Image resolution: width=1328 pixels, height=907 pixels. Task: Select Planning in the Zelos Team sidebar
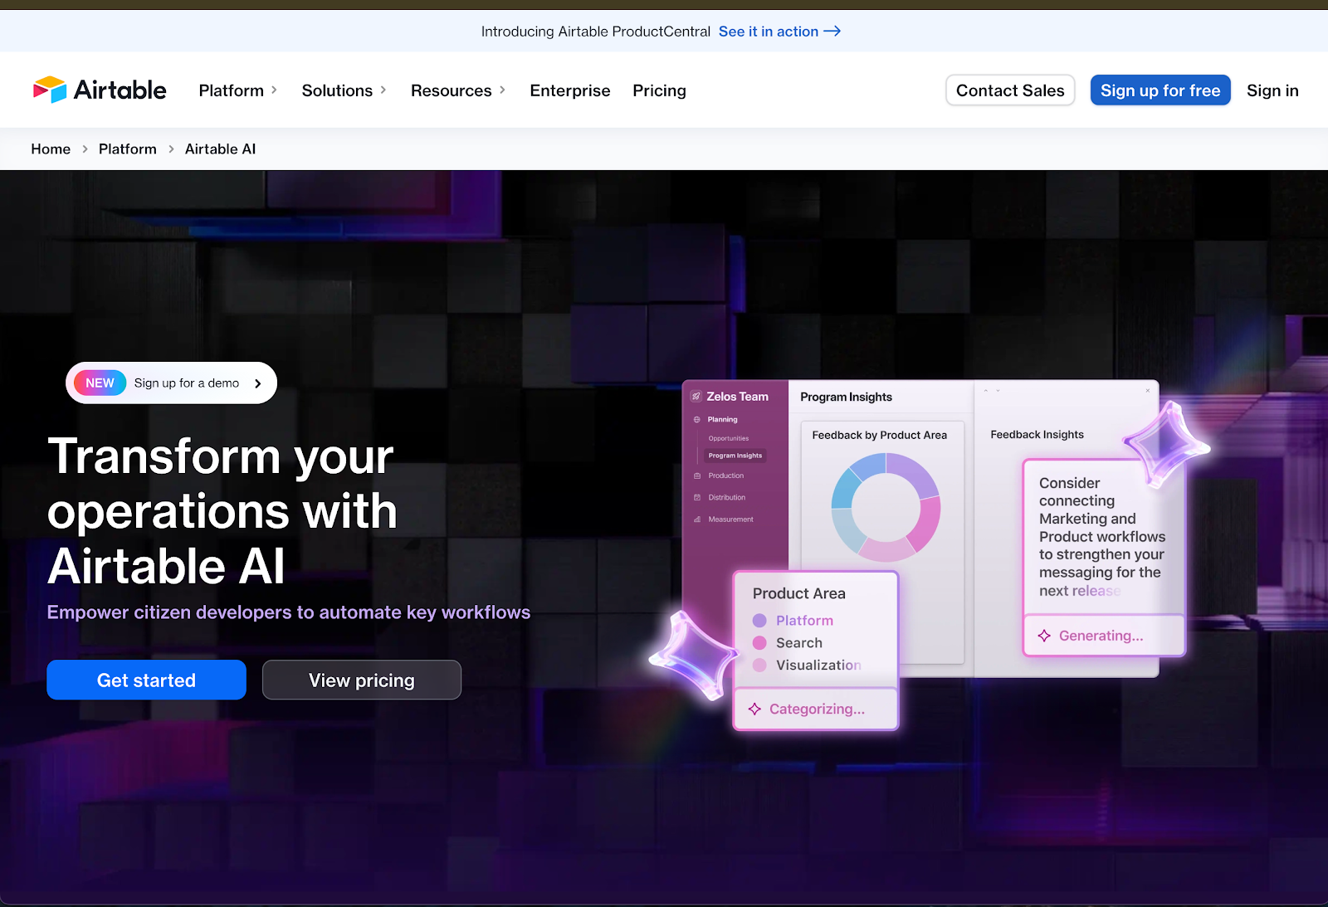pyautogui.click(x=722, y=420)
